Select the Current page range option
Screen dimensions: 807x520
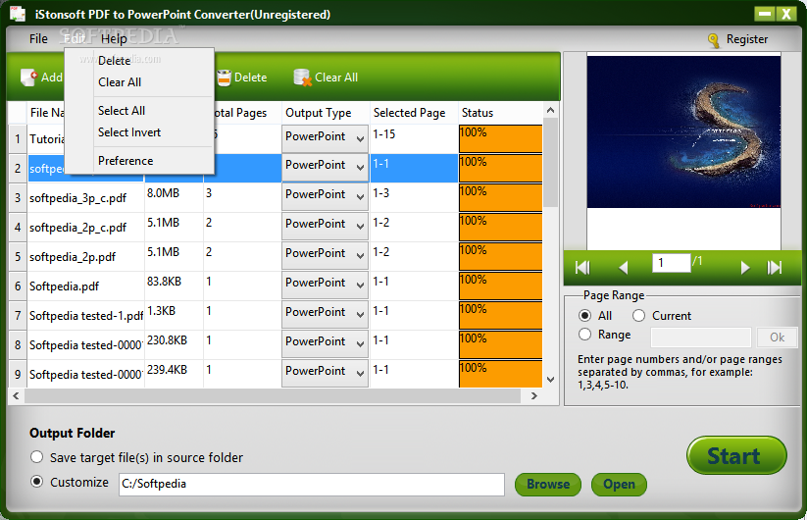(638, 316)
